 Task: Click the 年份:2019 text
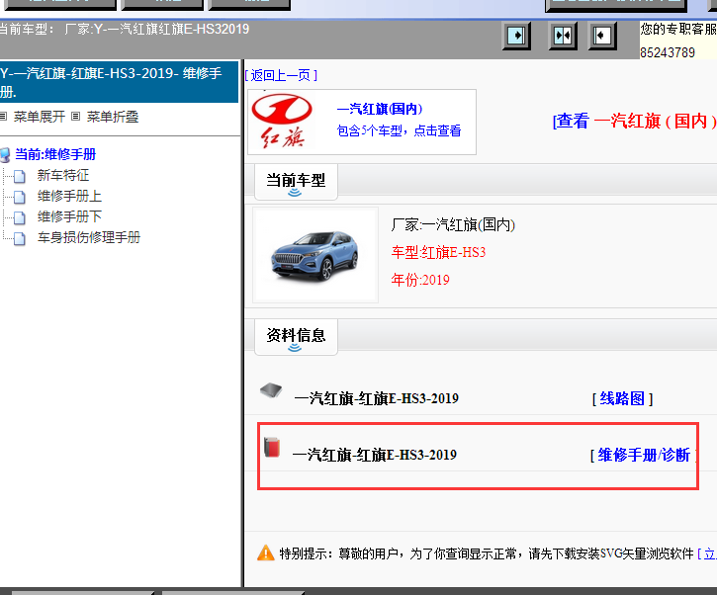coord(420,280)
